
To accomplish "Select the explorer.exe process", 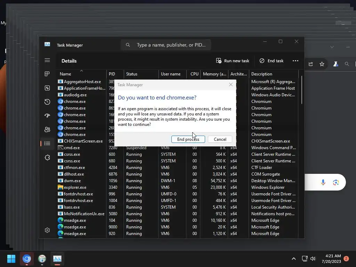I will point(177,187).
